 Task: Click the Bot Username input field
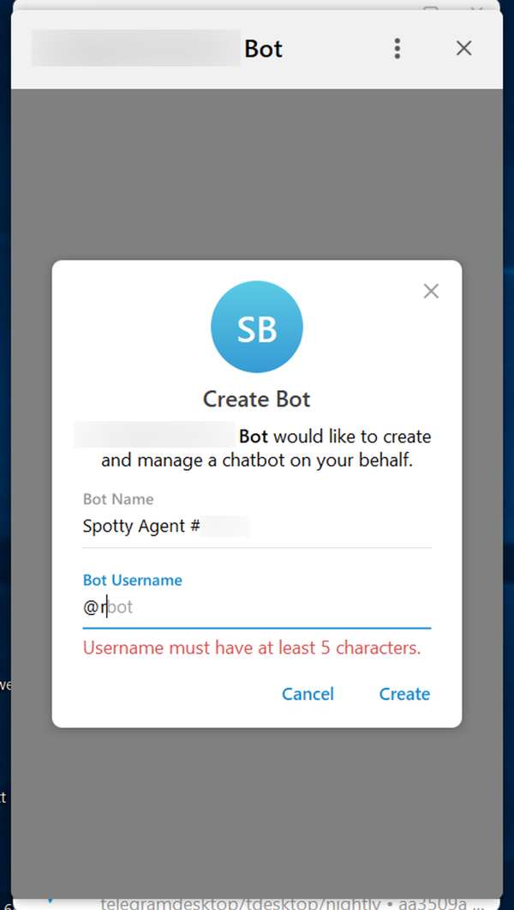257,608
